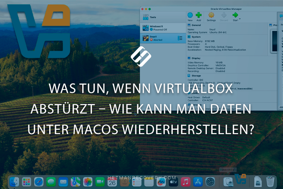Image resolution: width=283 pixels, height=189 pixels.
Task: Open System Settings from the dock
Action: [x=210, y=181]
